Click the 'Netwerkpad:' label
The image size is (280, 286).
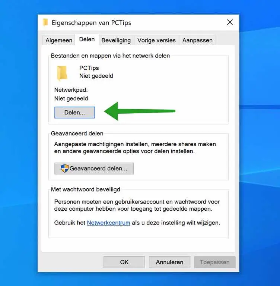[71, 90]
